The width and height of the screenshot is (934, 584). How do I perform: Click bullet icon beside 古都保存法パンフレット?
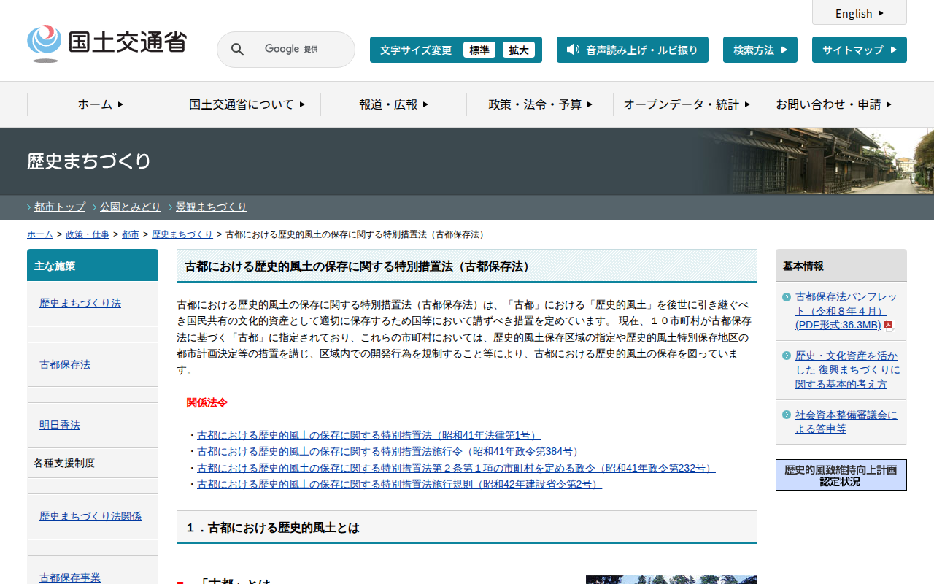(x=786, y=297)
